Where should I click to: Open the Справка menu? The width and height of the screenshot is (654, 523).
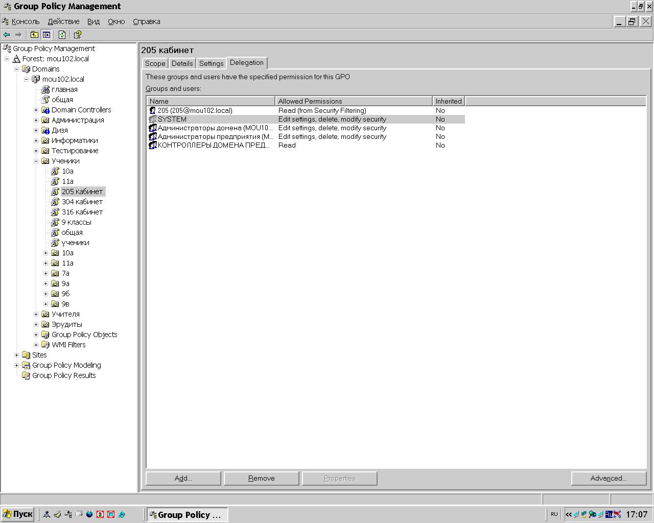pos(147,21)
